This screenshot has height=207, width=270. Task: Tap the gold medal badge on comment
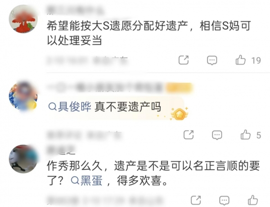[x=179, y=114]
